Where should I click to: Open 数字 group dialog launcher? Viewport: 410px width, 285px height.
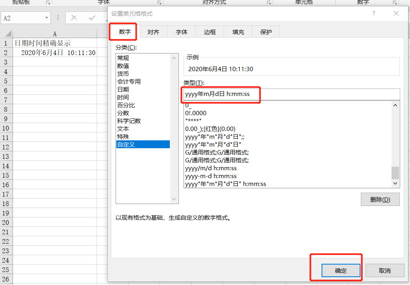(x=395, y=2)
